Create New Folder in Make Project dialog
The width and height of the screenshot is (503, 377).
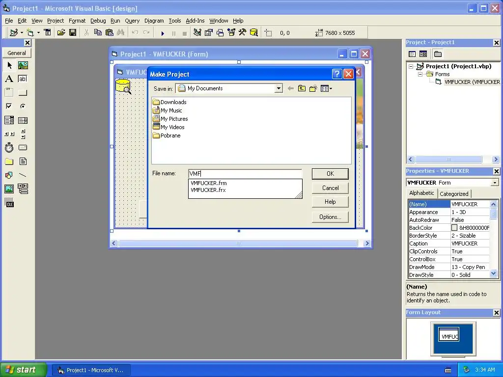point(313,88)
